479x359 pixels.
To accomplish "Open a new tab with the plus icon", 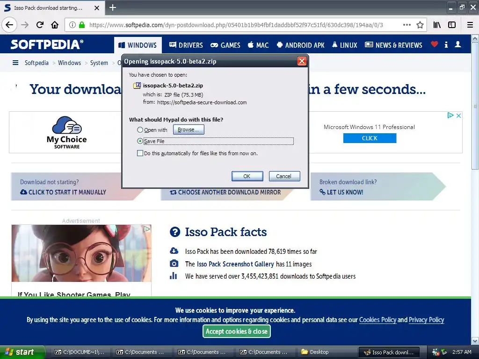I will [x=113, y=7].
